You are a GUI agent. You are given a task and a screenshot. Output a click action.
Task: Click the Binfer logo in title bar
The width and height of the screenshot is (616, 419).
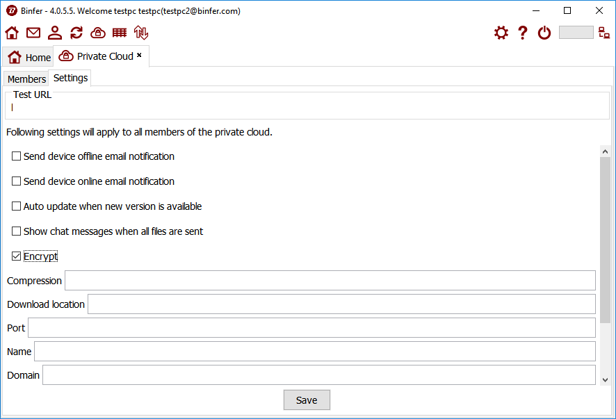click(x=12, y=10)
